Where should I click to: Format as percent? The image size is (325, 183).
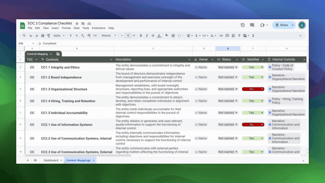77,36
